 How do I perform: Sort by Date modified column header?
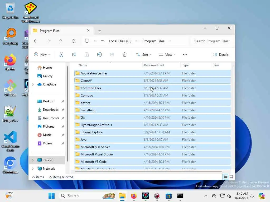pos(161,65)
